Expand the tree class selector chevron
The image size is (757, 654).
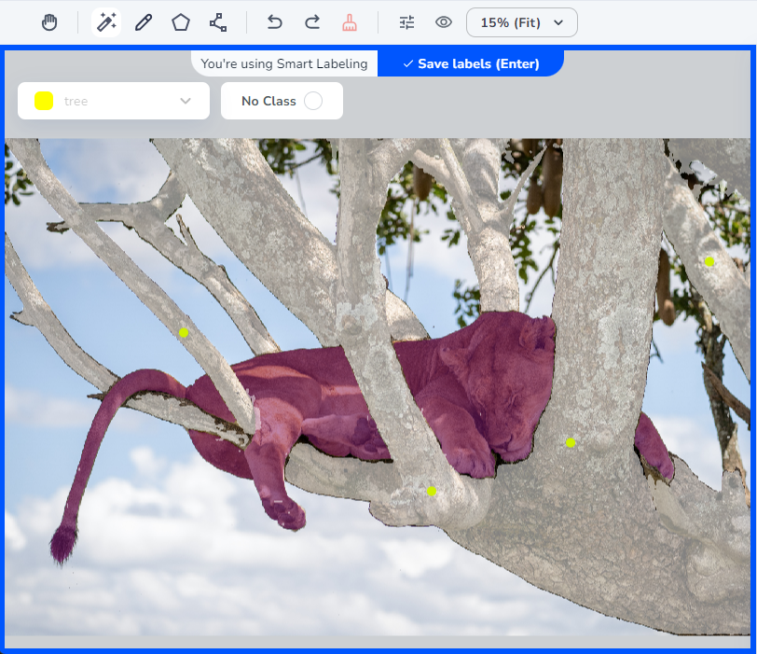(x=186, y=101)
